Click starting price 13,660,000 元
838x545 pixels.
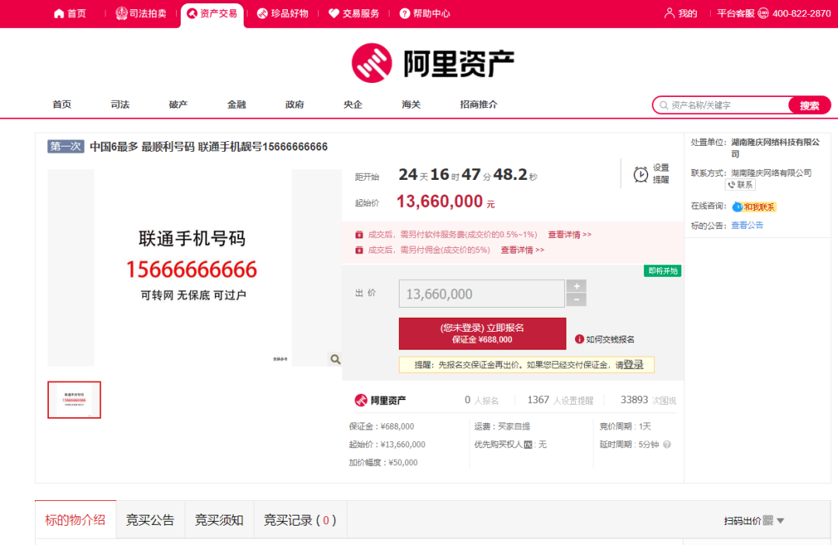pos(445,202)
